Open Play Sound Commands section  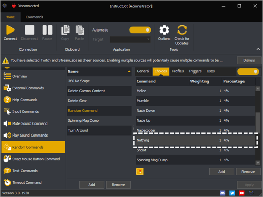point(33,135)
